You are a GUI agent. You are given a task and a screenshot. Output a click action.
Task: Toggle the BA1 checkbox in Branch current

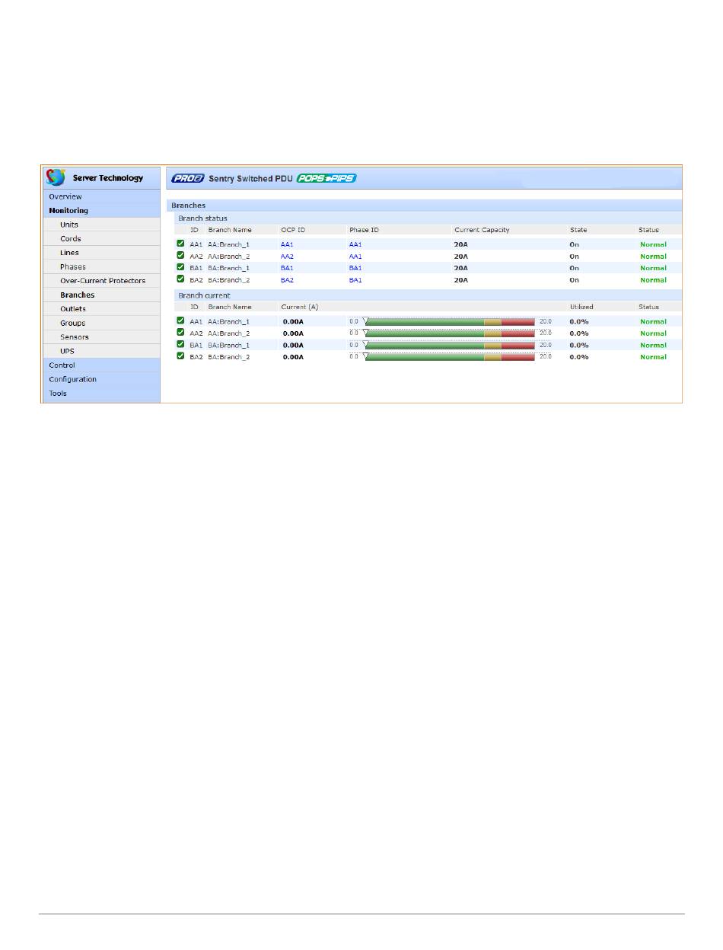[x=180, y=345]
